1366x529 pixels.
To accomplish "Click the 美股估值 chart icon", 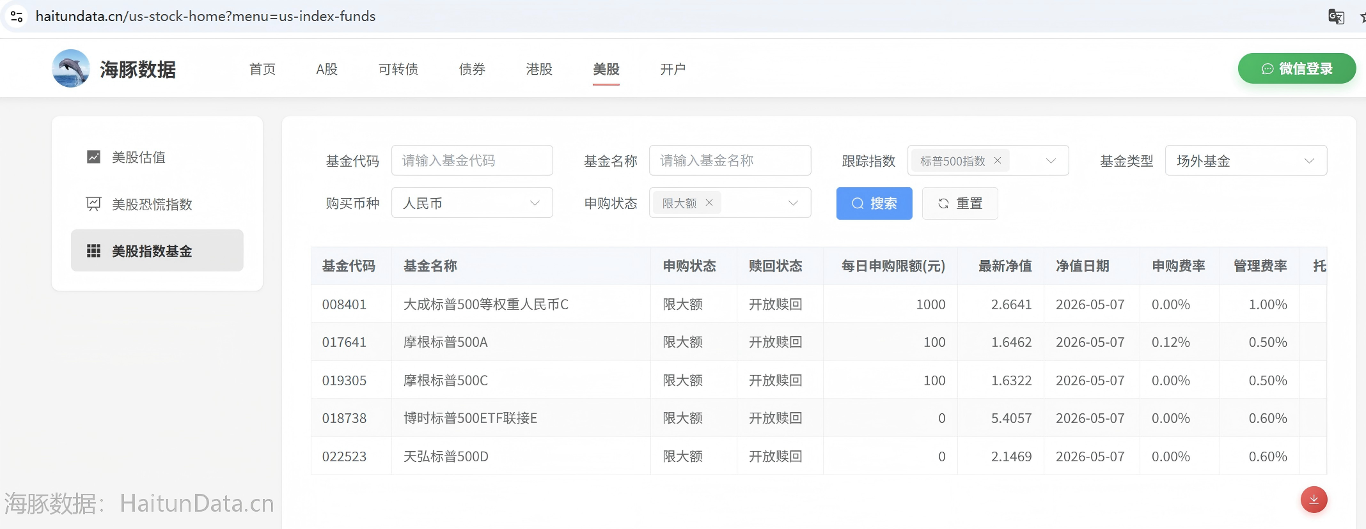I will pyautogui.click(x=93, y=157).
